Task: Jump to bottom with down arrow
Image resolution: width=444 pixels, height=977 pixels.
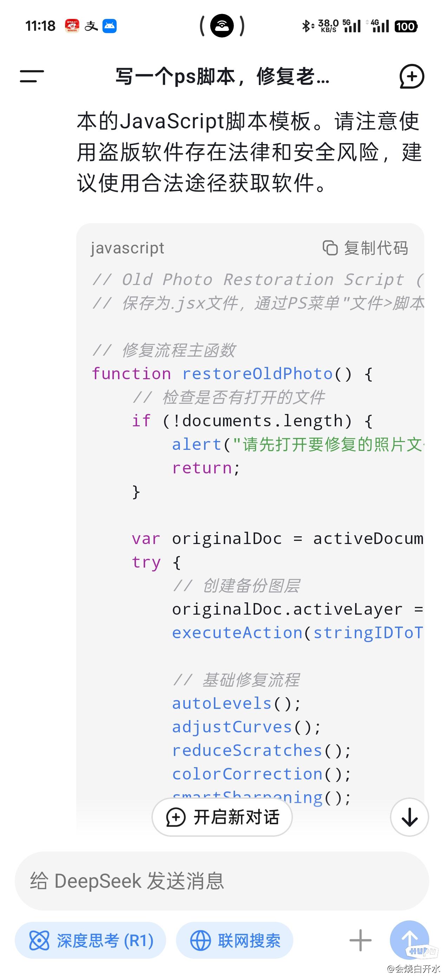Action: click(410, 817)
